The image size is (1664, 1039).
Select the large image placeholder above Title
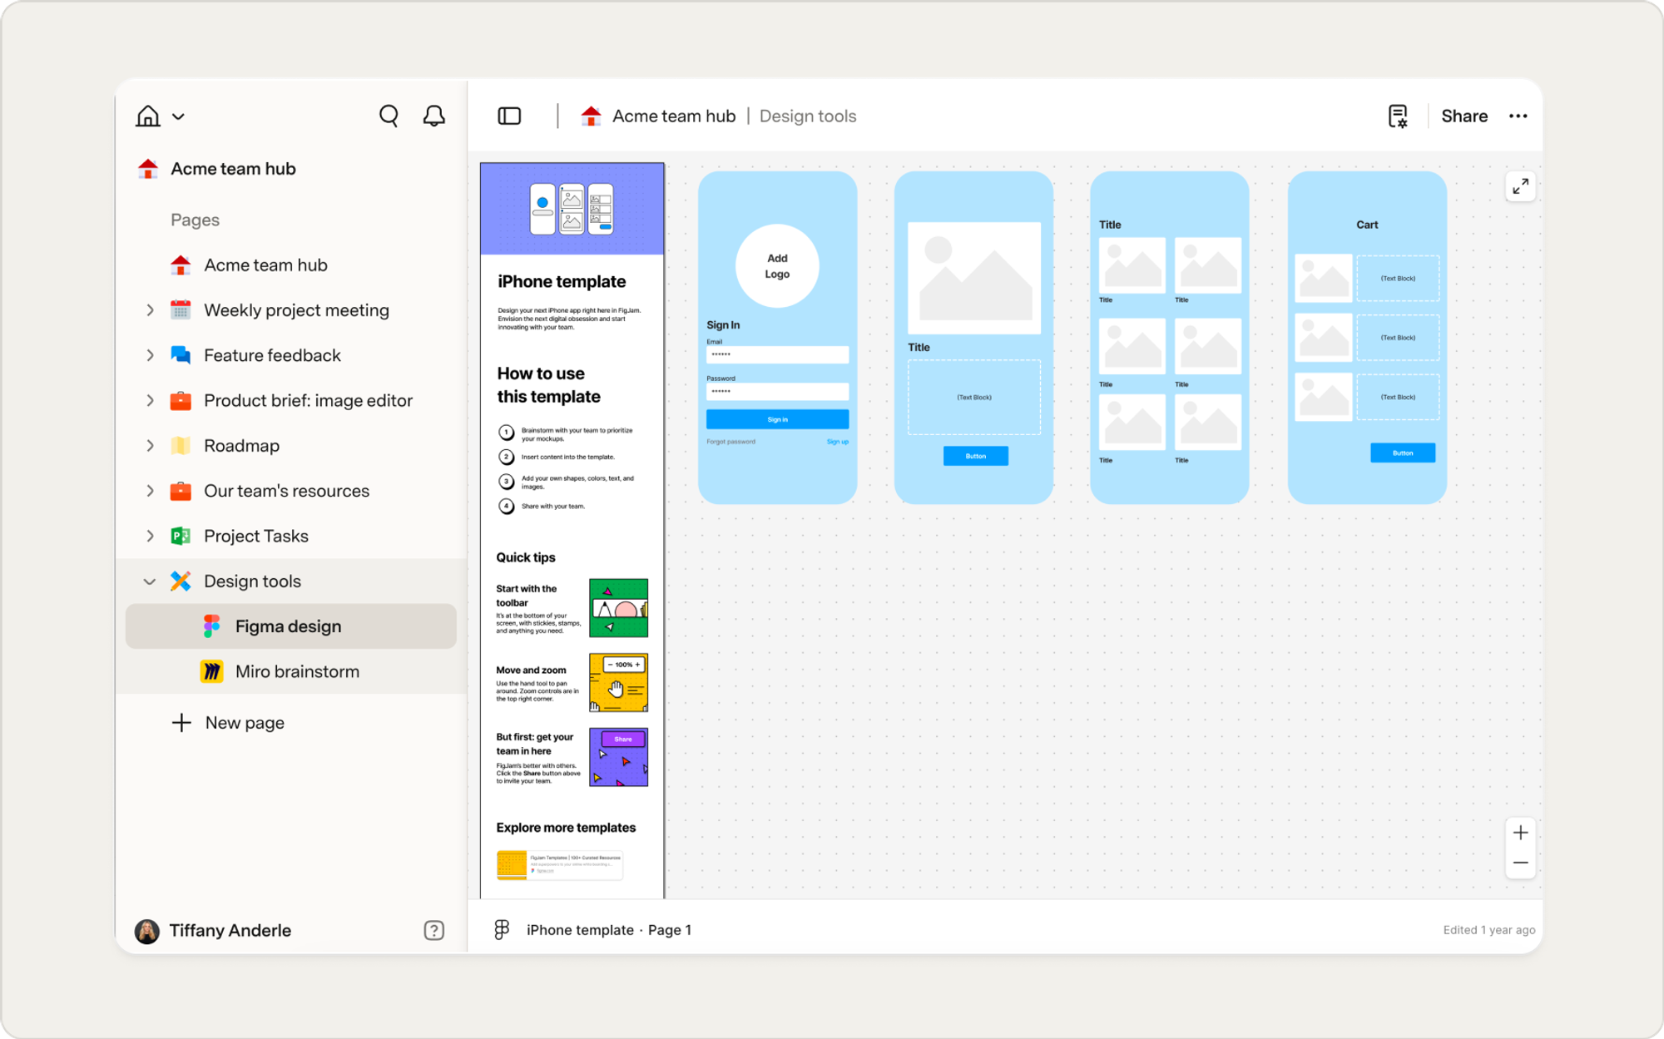coord(974,278)
